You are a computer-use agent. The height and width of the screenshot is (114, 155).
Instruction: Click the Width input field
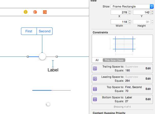click(119, 22)
